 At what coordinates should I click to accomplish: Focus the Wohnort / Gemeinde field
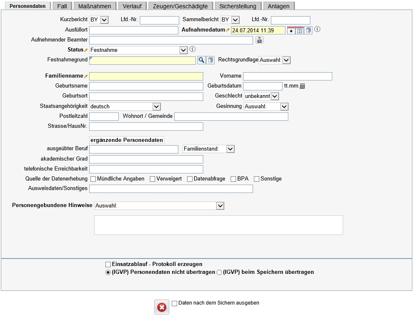[x=231, y=117]
